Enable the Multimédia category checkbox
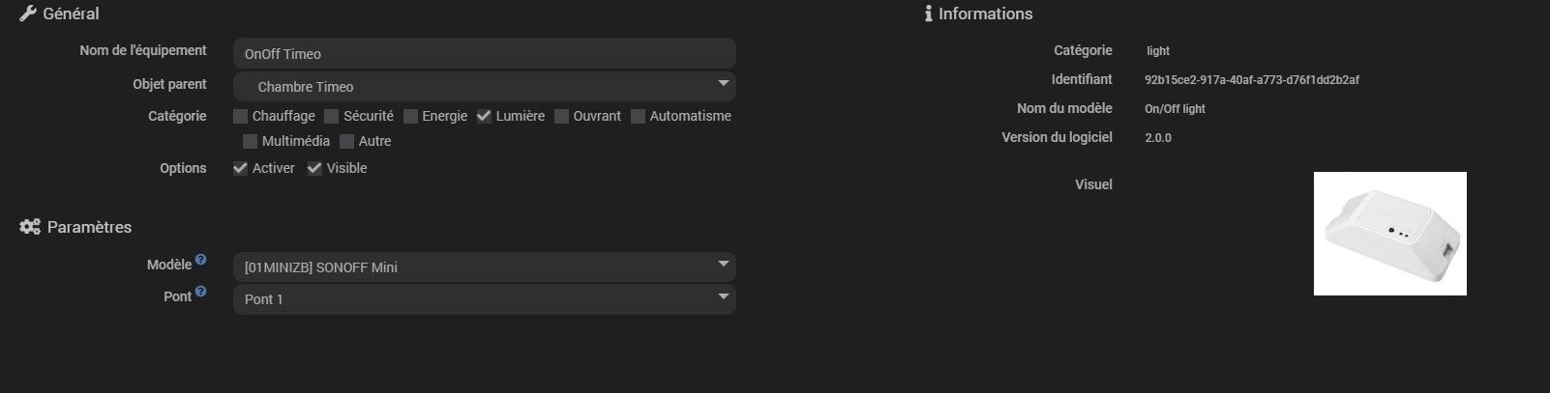This screenshot has width=1550, height=393. pos(251,142)
